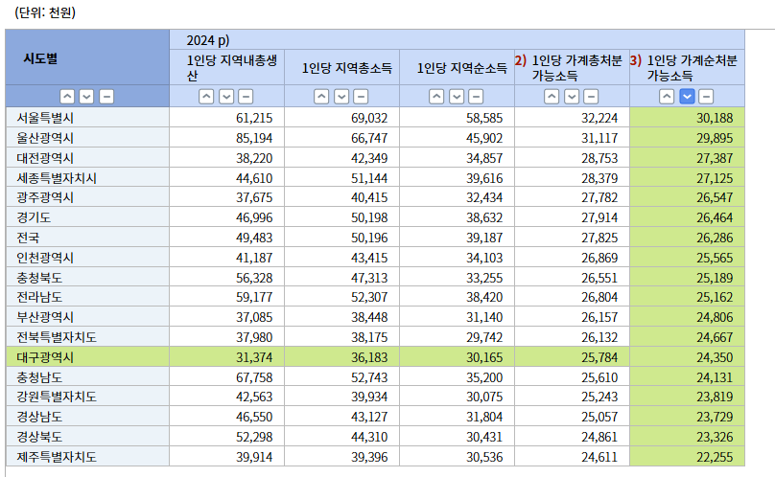Click the 시도별 column header
775x477 pixels.
click(40, 57)
